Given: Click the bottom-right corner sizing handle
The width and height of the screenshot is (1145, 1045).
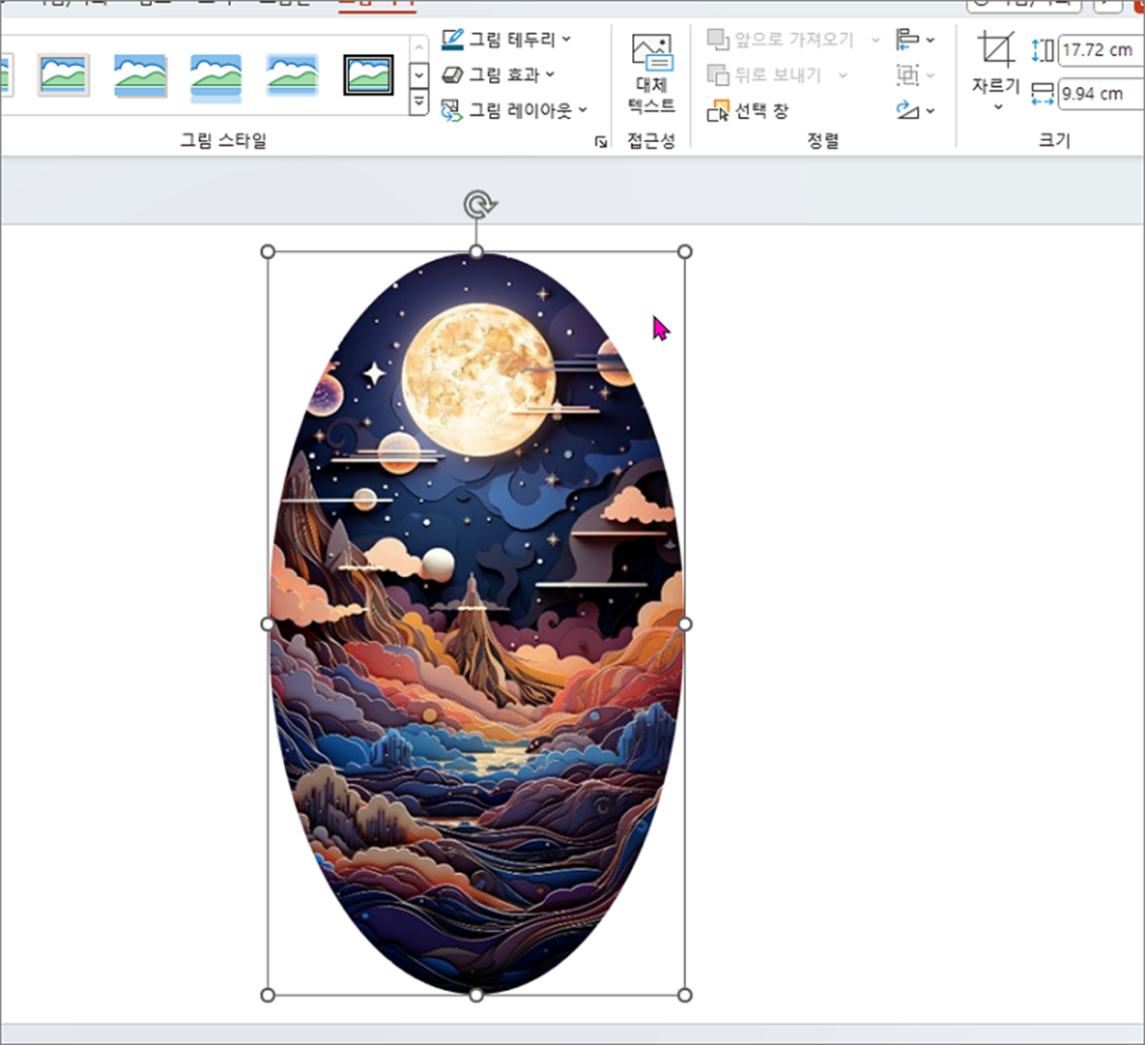Looking at the screenshot, I should tap(684, 995).
